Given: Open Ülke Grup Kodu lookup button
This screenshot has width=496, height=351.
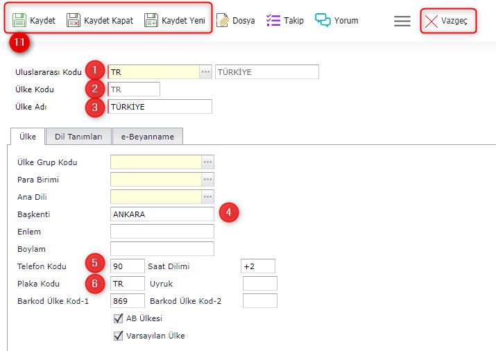Looking at the screenshot, I should point(207,162).
